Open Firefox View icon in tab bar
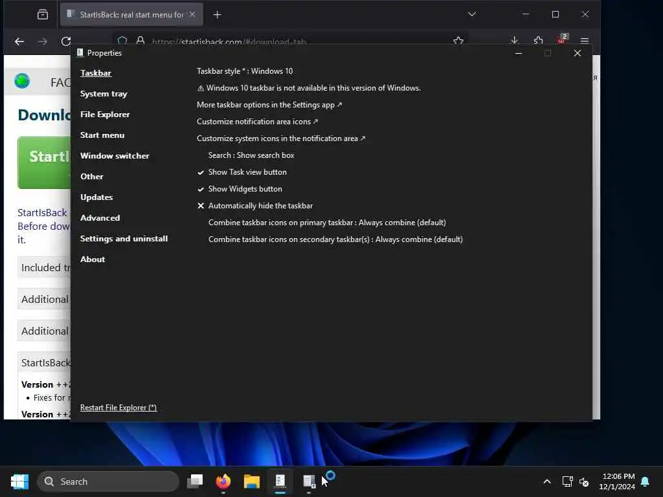Screen dimensions: 663x497 point(43,14)
